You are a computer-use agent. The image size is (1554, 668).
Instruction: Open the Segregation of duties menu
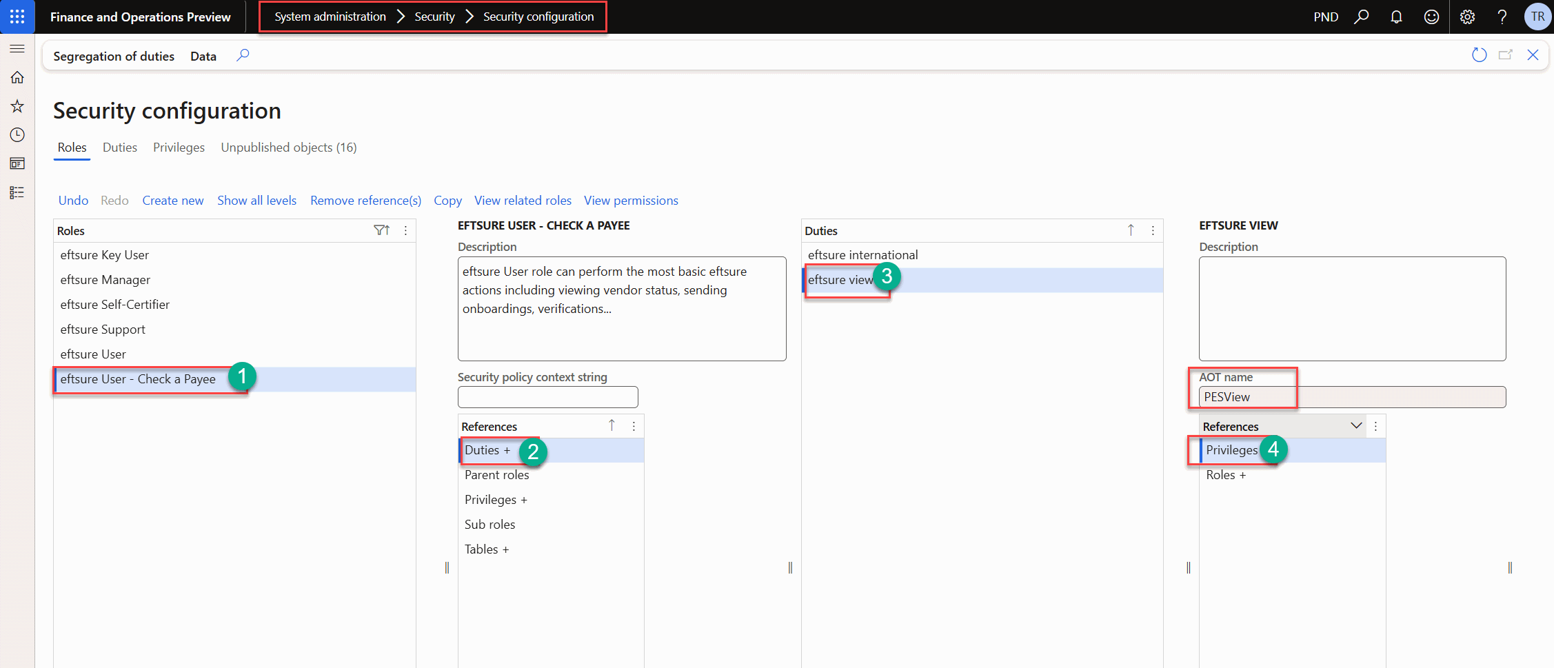click(x=114, y=56)
